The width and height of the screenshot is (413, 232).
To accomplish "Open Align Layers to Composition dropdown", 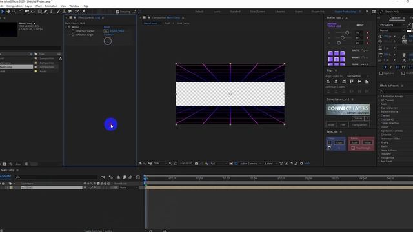I will point(358,76).
